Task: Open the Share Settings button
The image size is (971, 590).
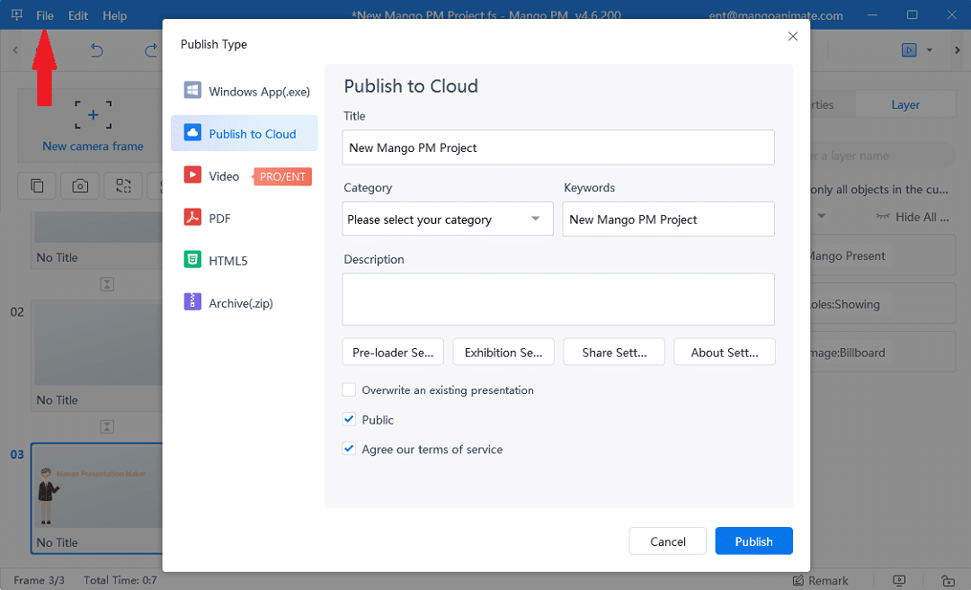Action: click(x=614, y=353)
